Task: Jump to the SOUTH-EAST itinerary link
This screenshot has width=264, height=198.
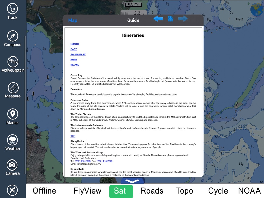Action: (x=78, y=54)
